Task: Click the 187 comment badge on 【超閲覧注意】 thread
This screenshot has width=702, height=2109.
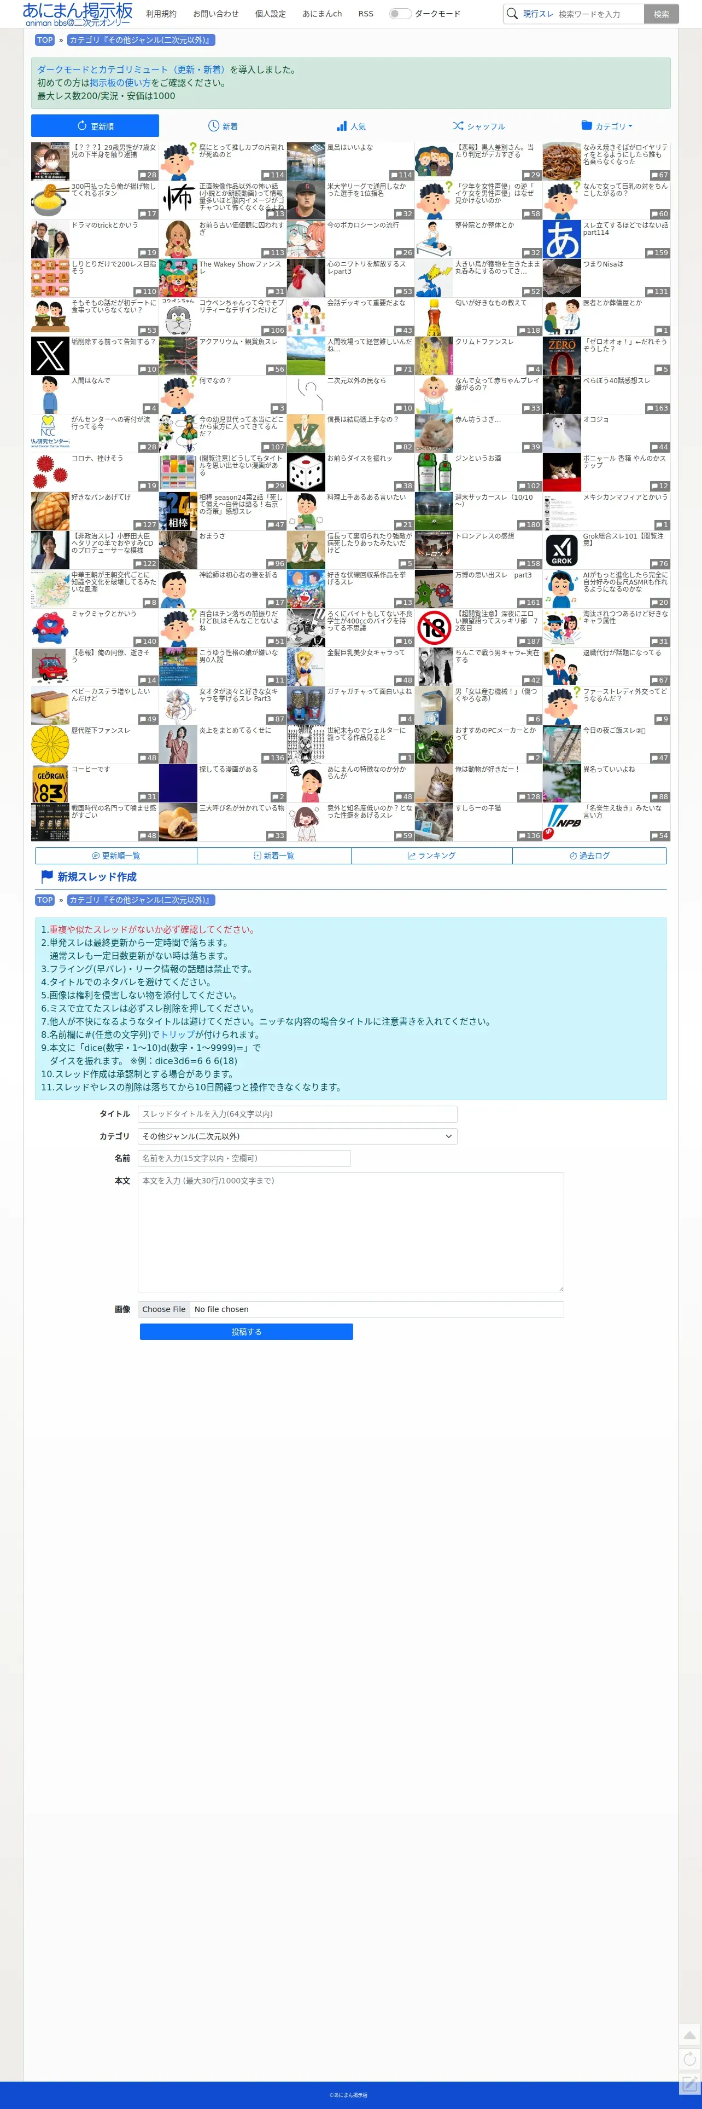Action: tap(529, 642)
